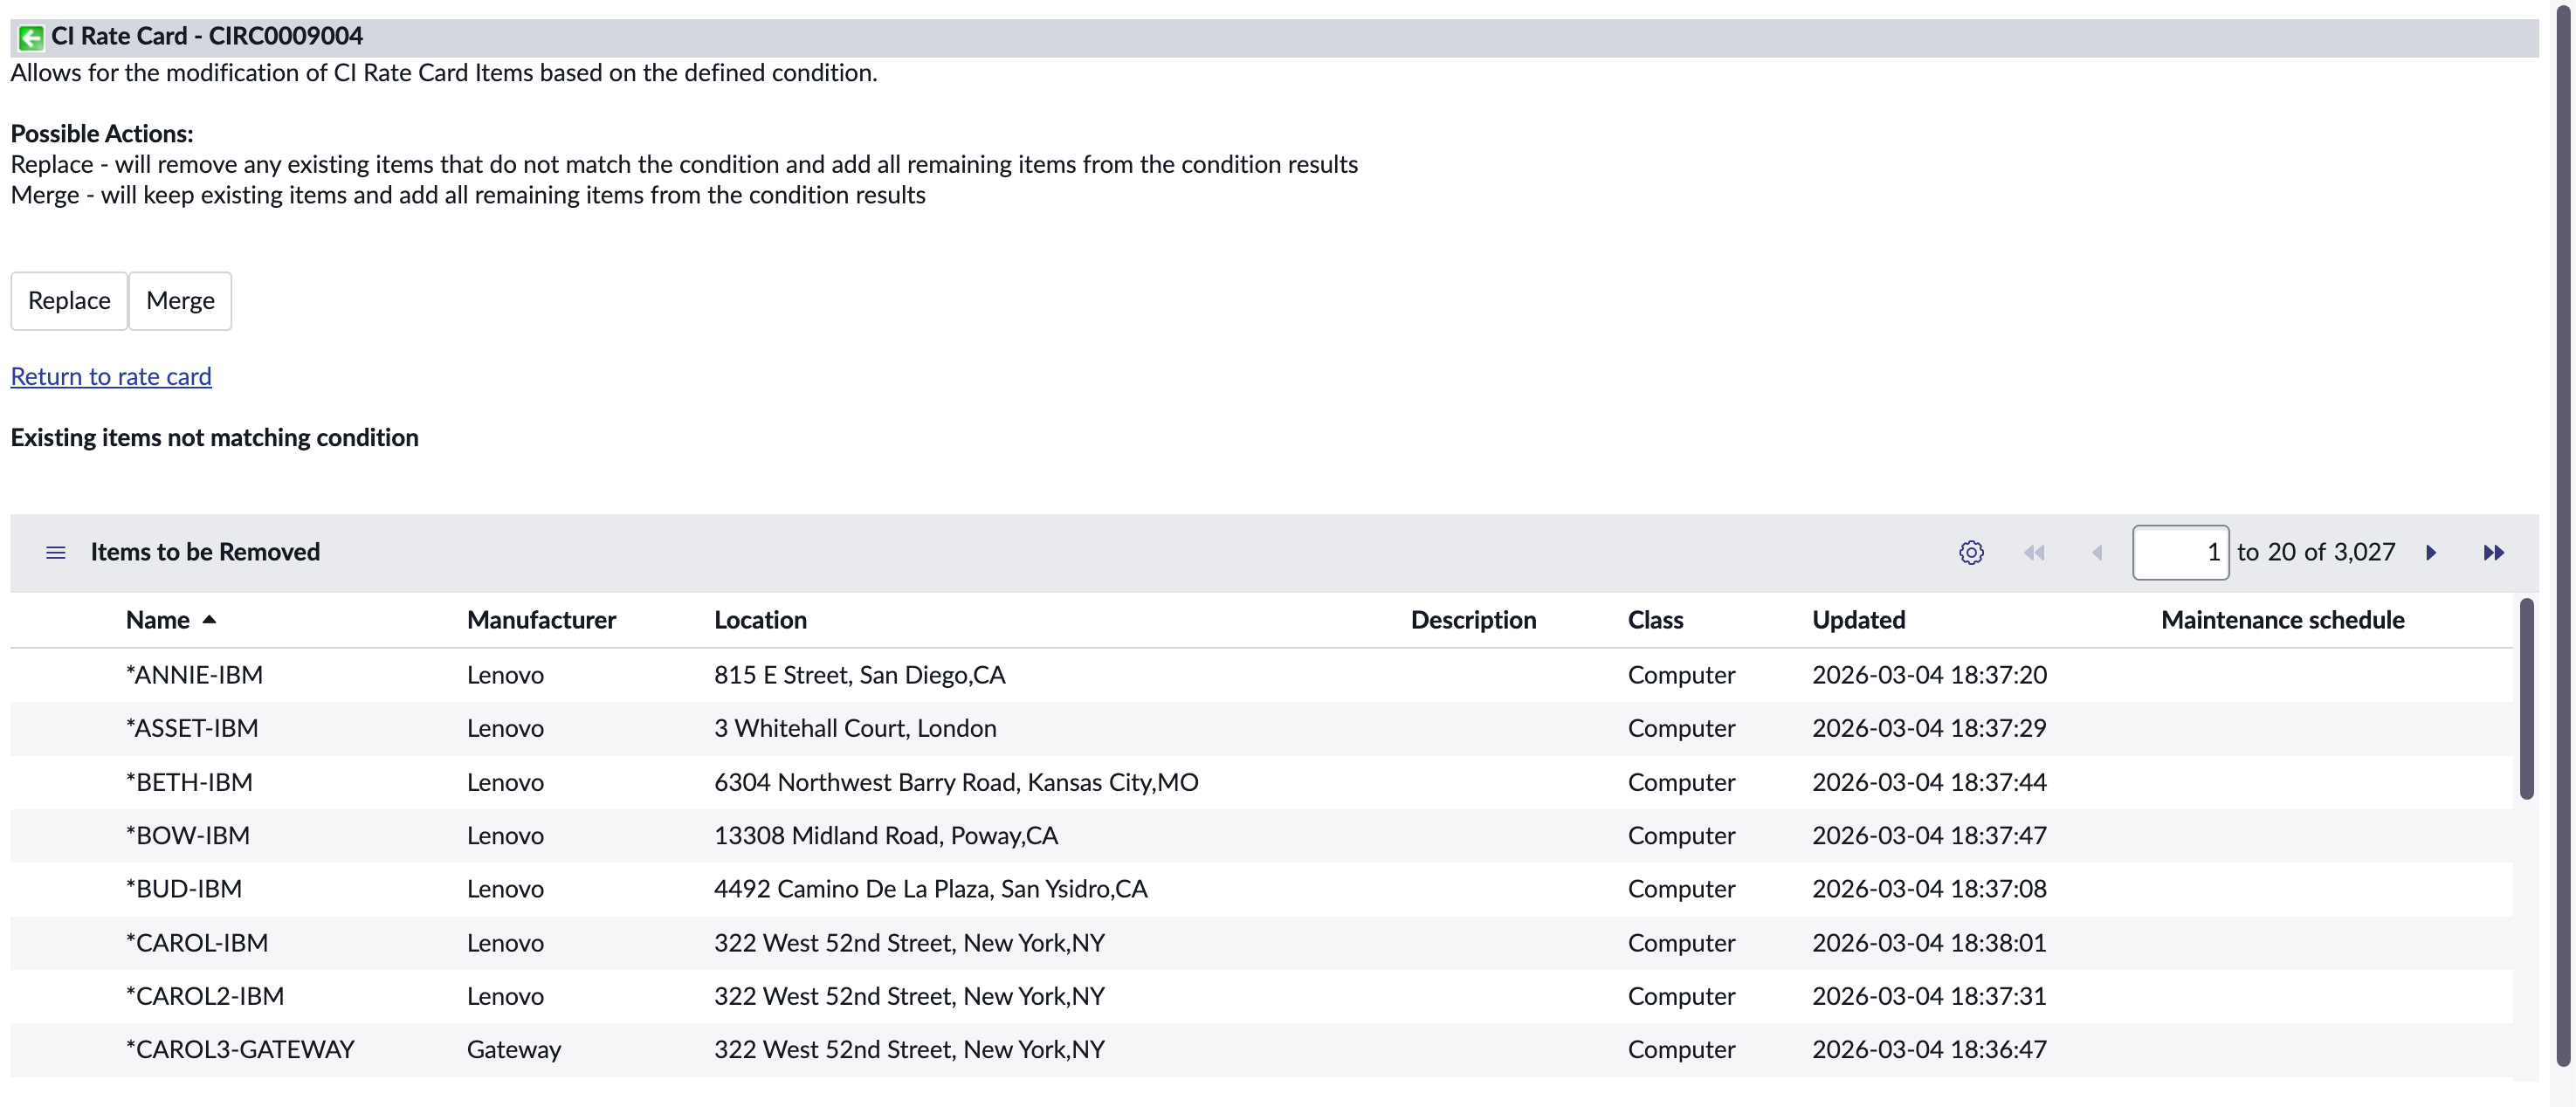Click 815 E Street, San Diego,CA location

[x=859, y=674]
